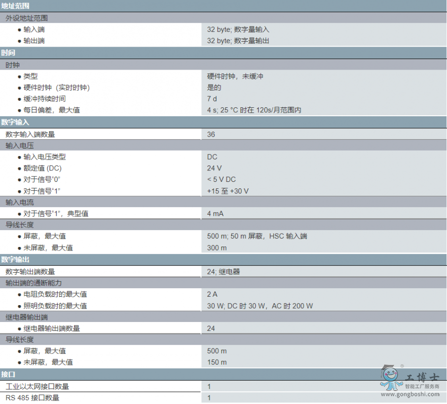Viewport: 447px width, 404px height.
Task: Click the row label '数字输出端数量'
Action: (30, 272)
